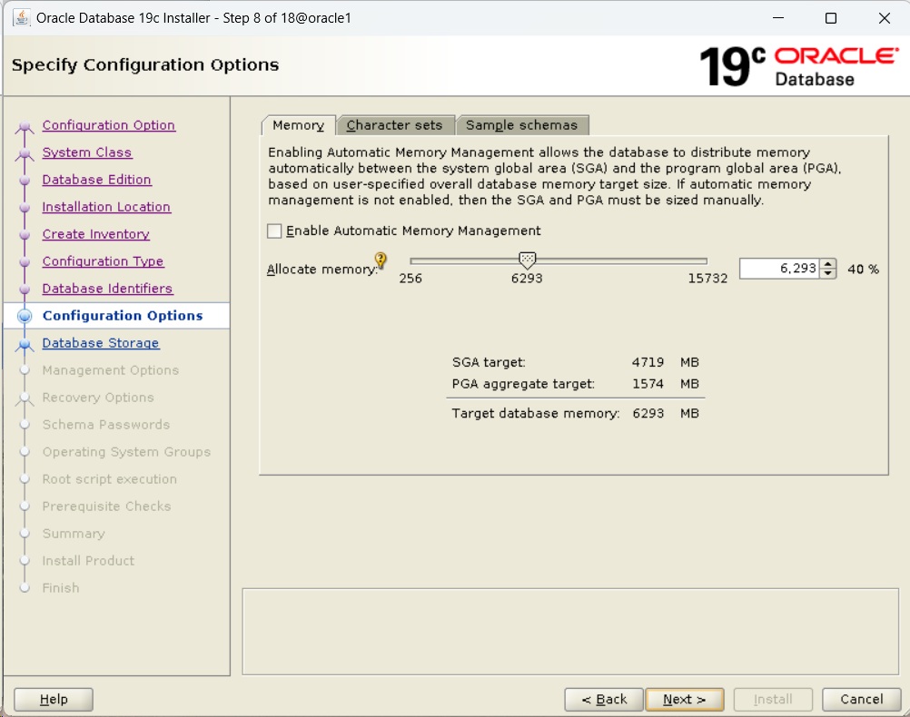The width and height of the screenshot is (910, 717).
Task: Click the Back button
Action: coord(603,699)
